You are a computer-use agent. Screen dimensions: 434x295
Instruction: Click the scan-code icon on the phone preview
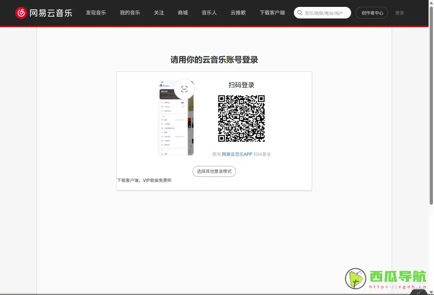point(184,89)
